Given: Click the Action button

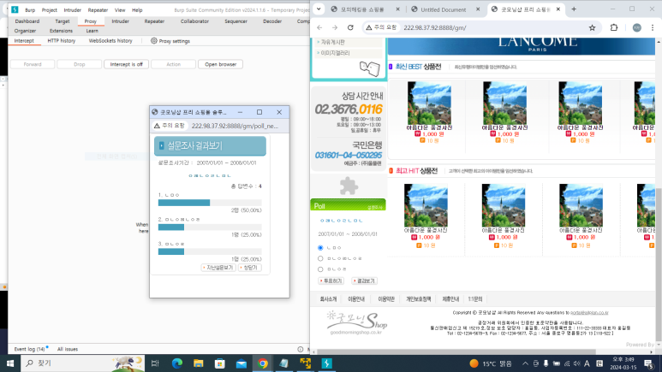Looking at the screenshot, I should pyautogui.click(x=174, y=64).
